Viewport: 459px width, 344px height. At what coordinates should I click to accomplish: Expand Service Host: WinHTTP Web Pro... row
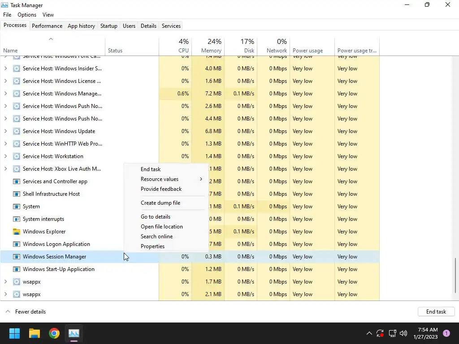click(5, 144)
